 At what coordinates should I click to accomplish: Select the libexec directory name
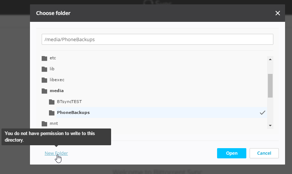57,80
